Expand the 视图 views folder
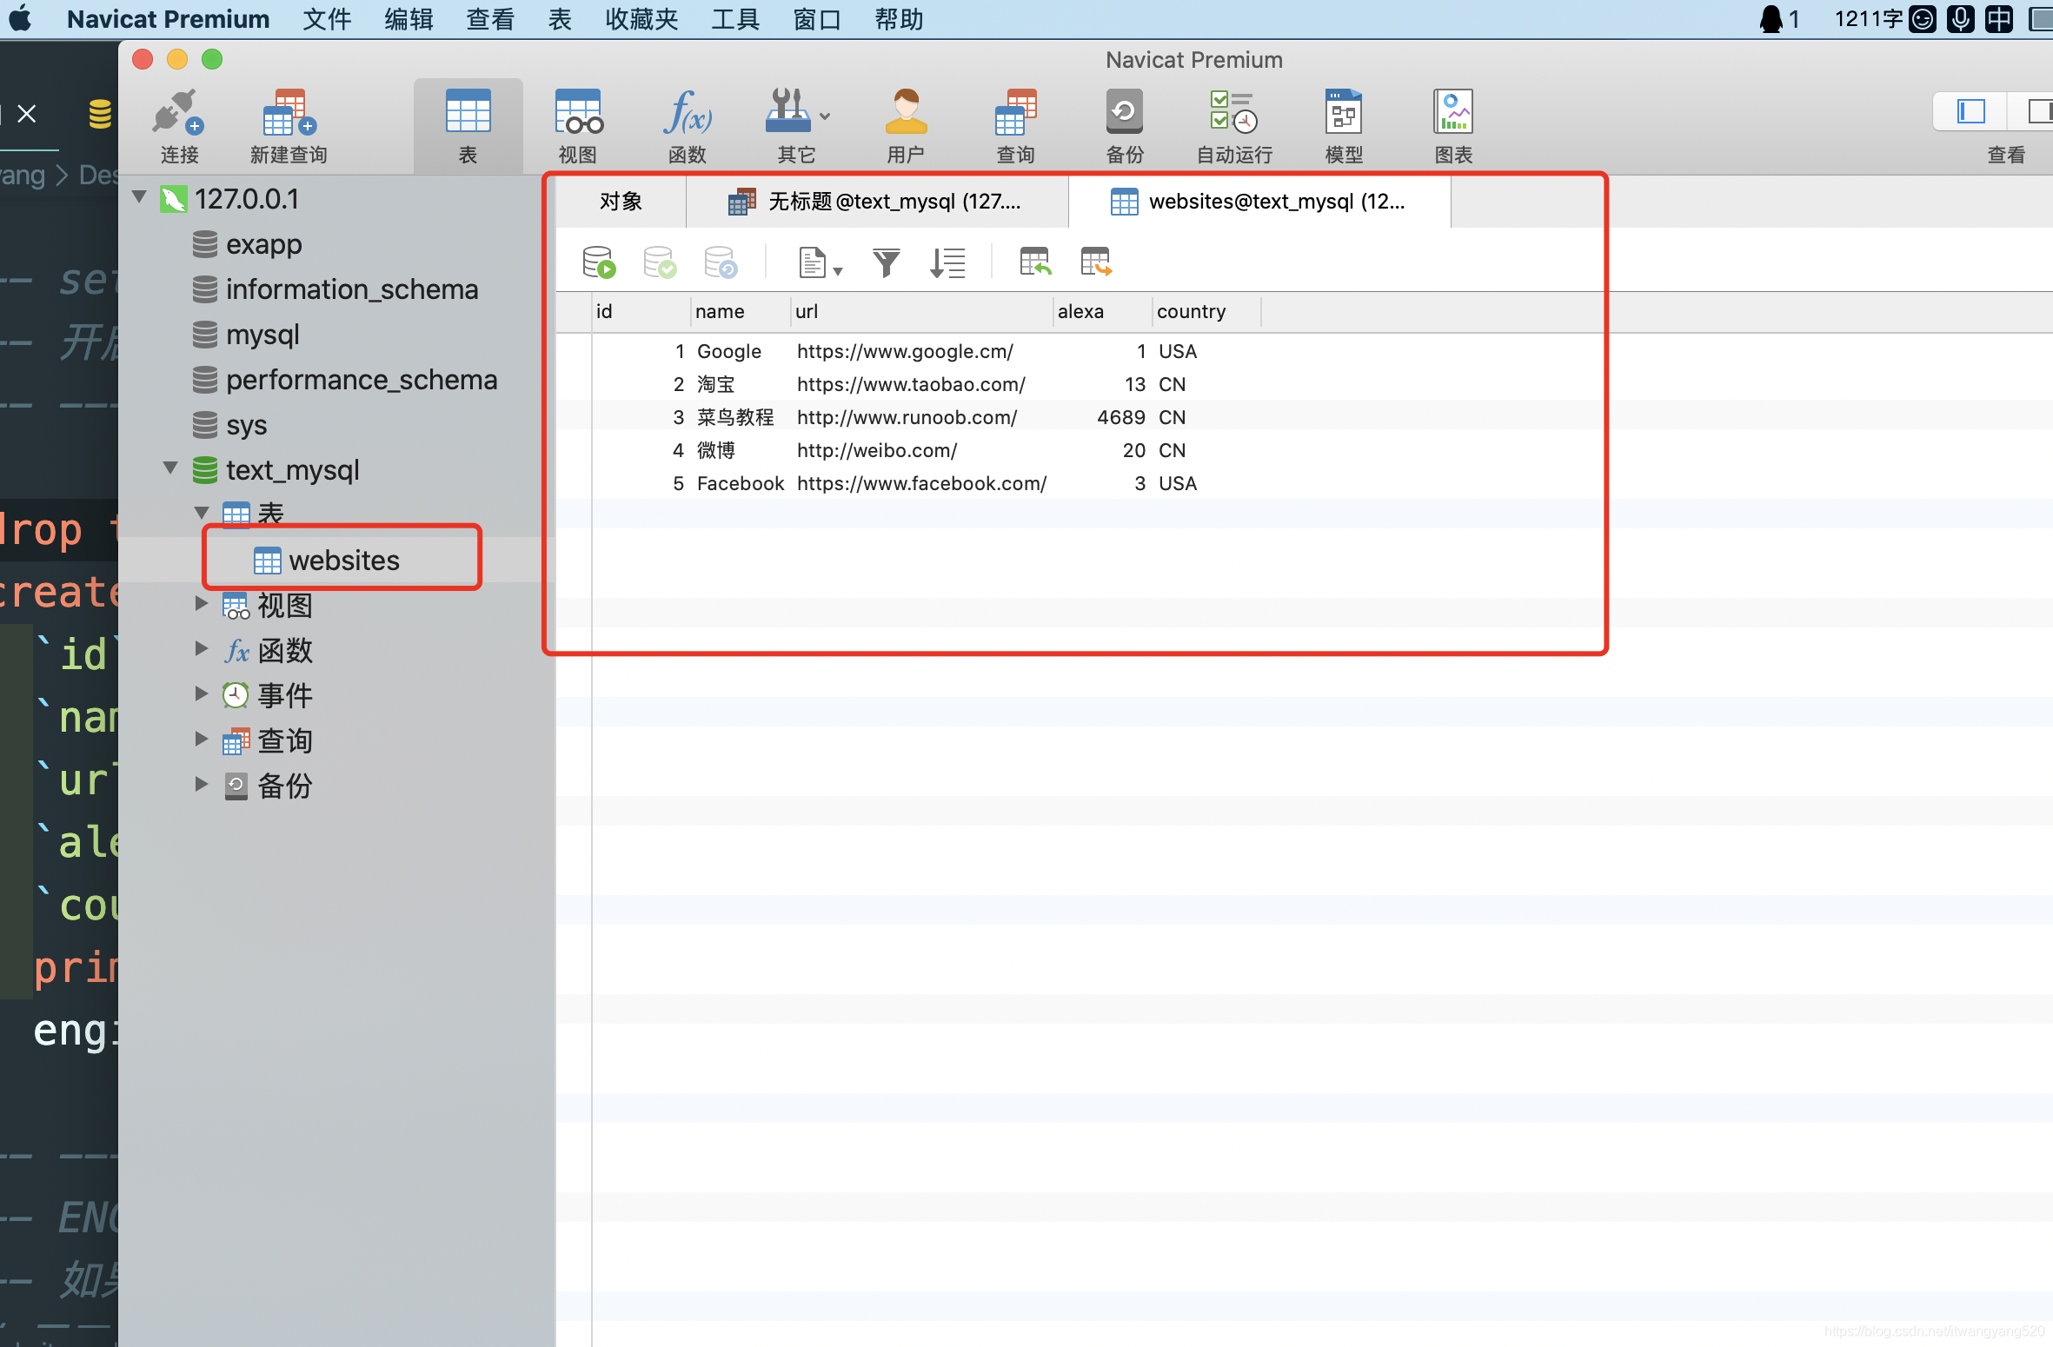 (202, 603)
